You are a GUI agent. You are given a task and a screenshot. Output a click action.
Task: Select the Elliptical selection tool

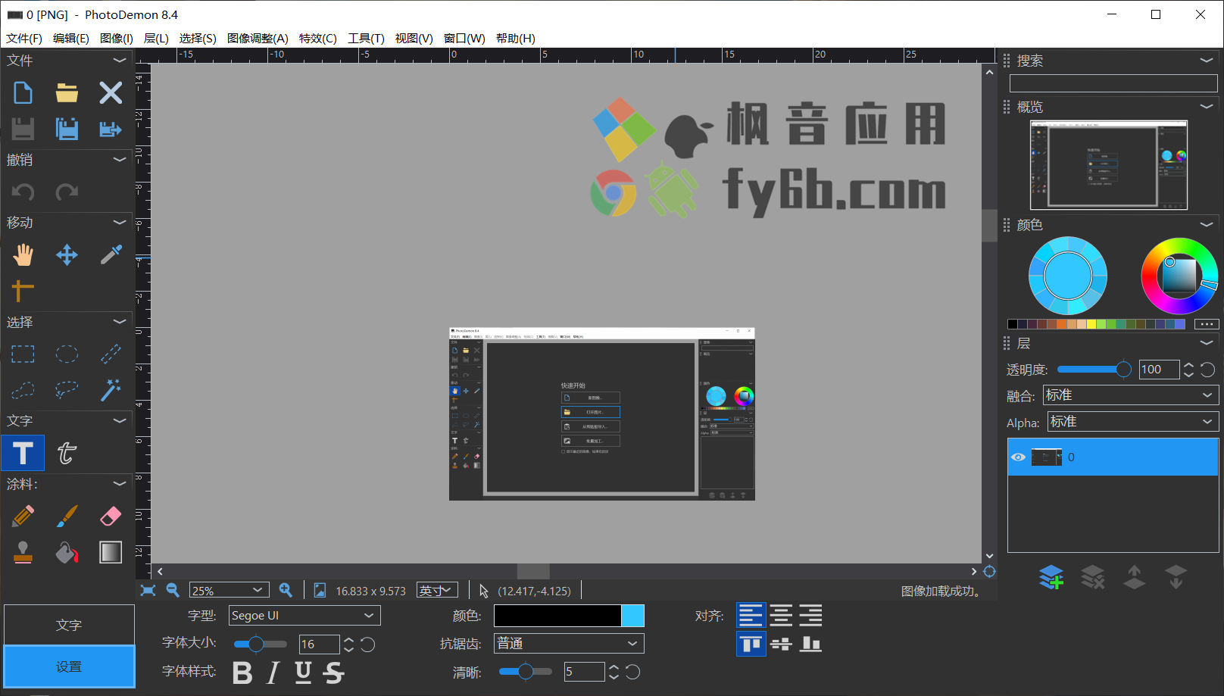coord(67,354)
